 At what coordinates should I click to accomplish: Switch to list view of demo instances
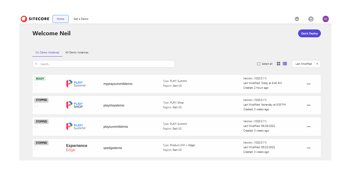click(285, 64)
